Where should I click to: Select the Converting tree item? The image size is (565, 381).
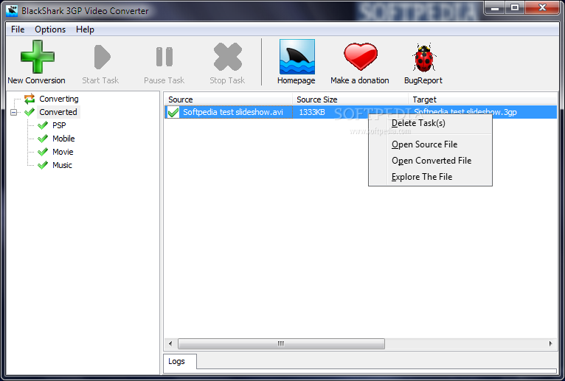pos(59,99)
